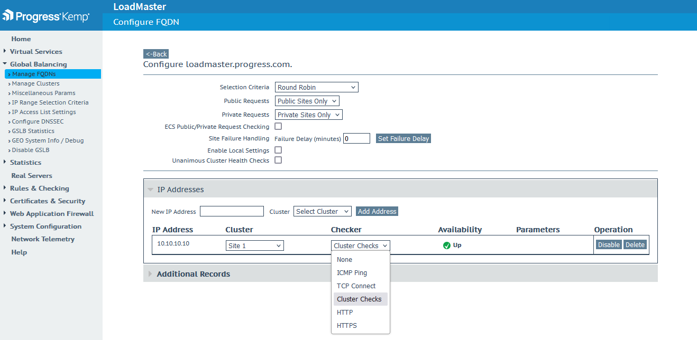
Task: Toggle ECS Public/Private Request Checking checkbox
Action: [278, 127]
